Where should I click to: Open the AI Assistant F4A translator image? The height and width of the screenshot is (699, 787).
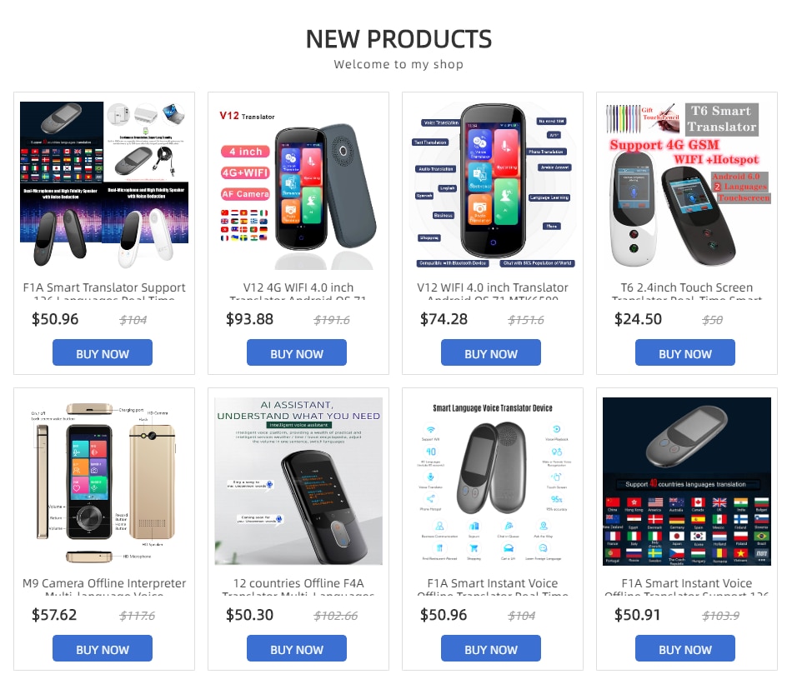coord(298,482)
